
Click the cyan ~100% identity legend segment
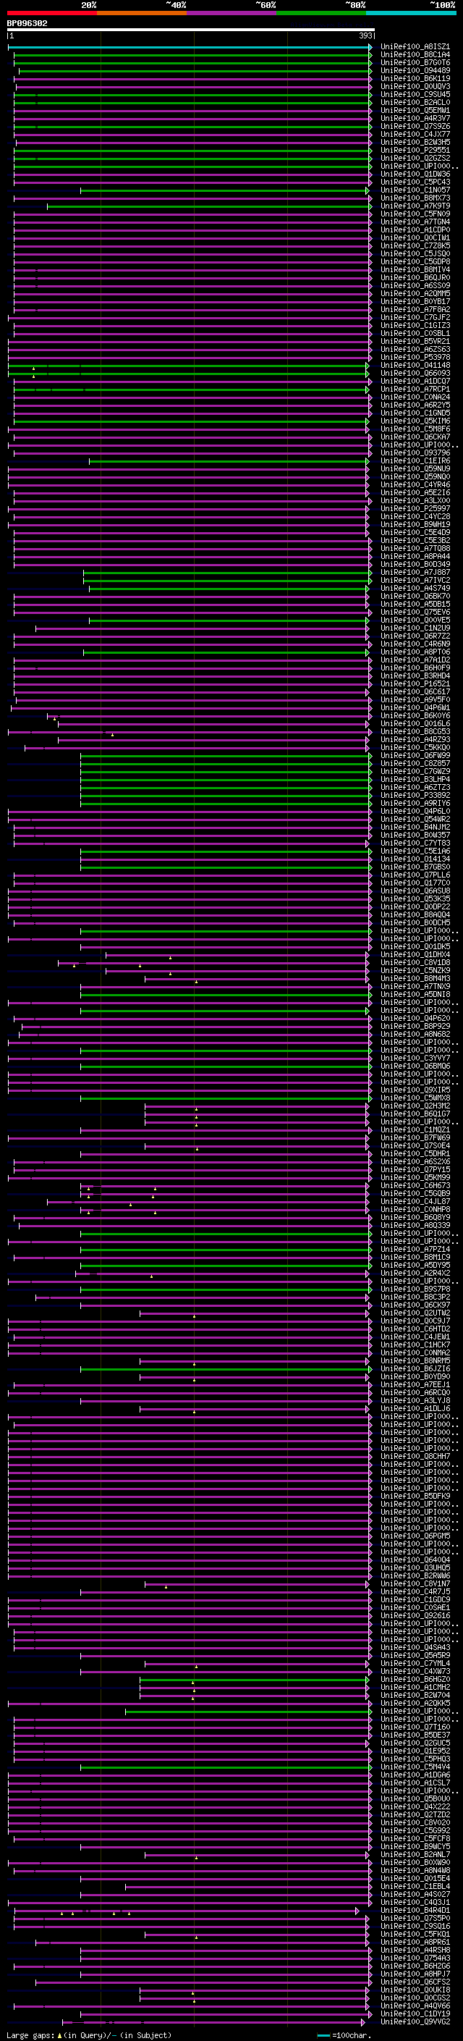[x=411, y=13]
